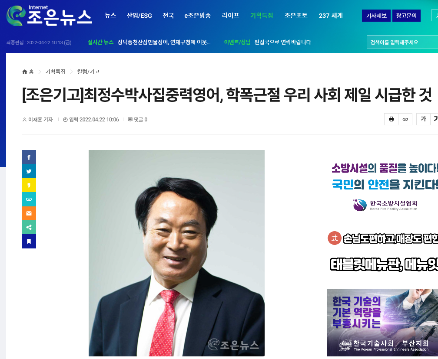The width and height of the screenshot is (438, 359).
Task: Focus the 검색어를 입력해주세요 search field
Action: (x=402, y=42)
